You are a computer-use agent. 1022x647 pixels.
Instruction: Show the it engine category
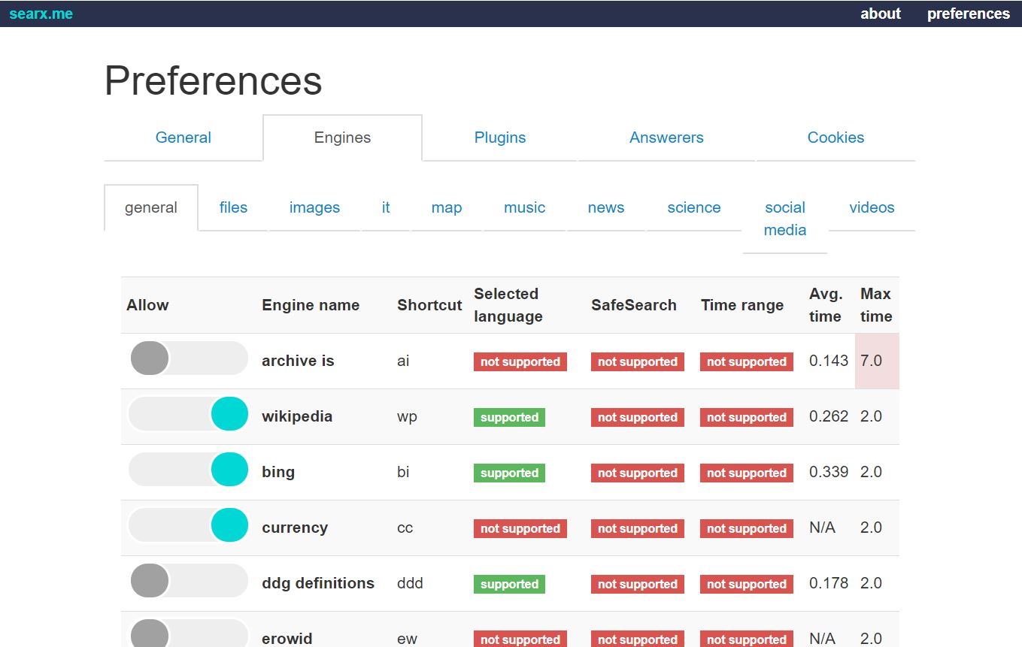point(386,207)
